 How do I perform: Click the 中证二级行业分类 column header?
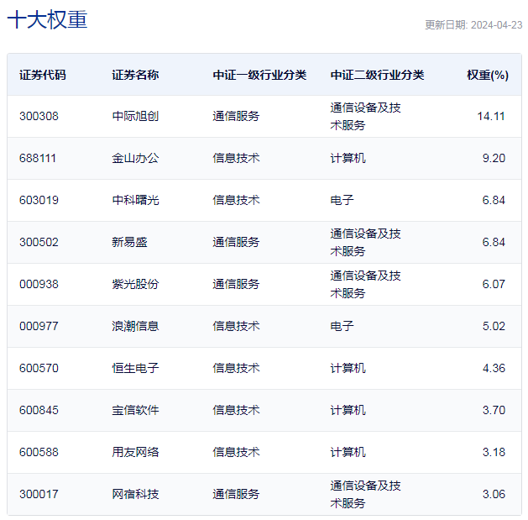(377, 75)
